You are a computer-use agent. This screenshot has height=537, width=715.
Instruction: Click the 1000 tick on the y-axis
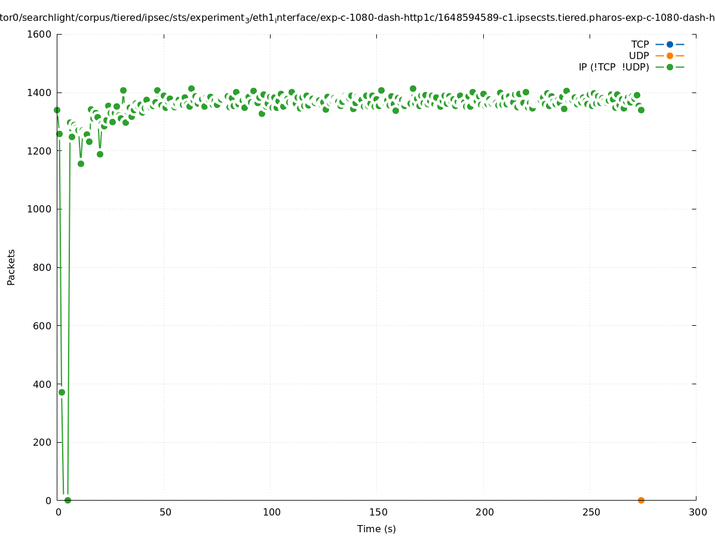point(41,209)
